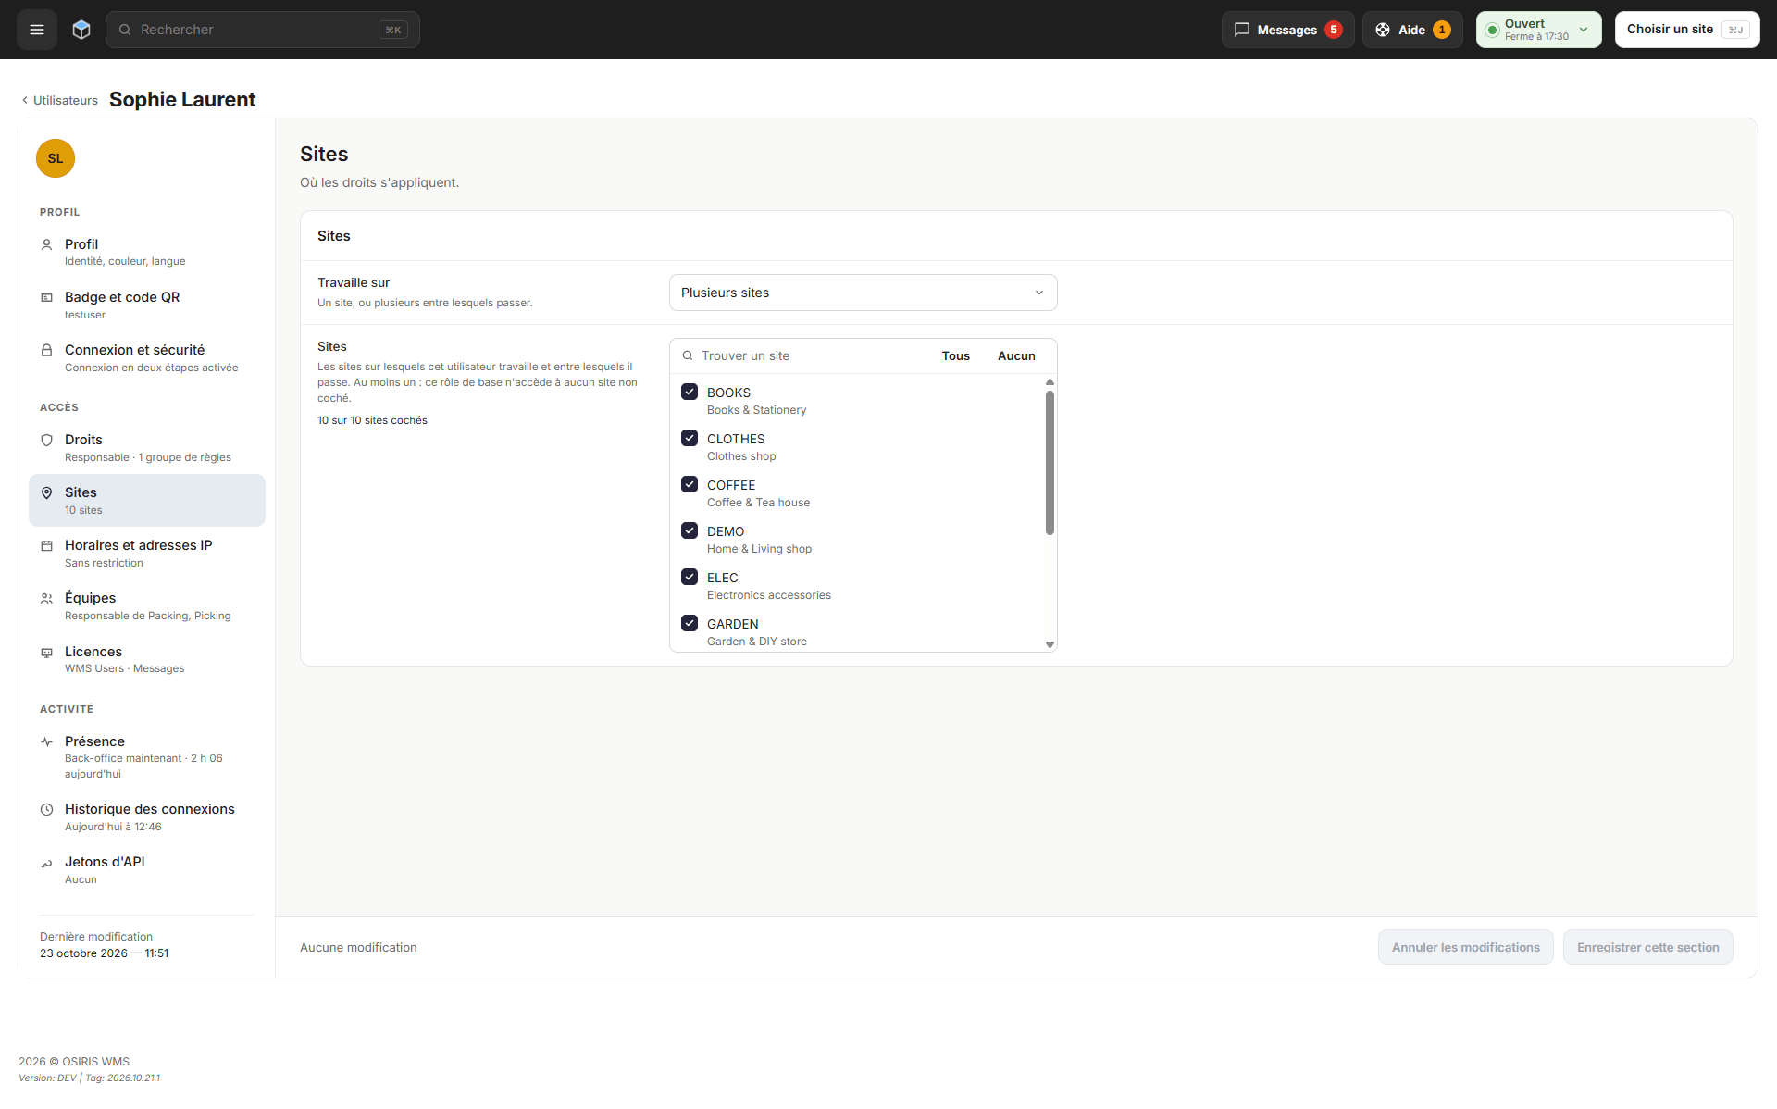Click the Aide lifebuoy icon
Viewport: 1777px width, 1109px height.
[1383, 30]
